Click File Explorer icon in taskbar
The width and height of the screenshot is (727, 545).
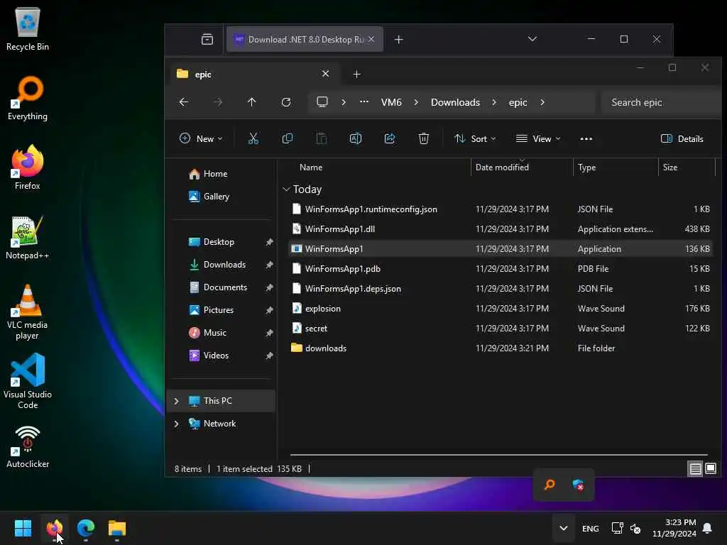click(117, 528)
